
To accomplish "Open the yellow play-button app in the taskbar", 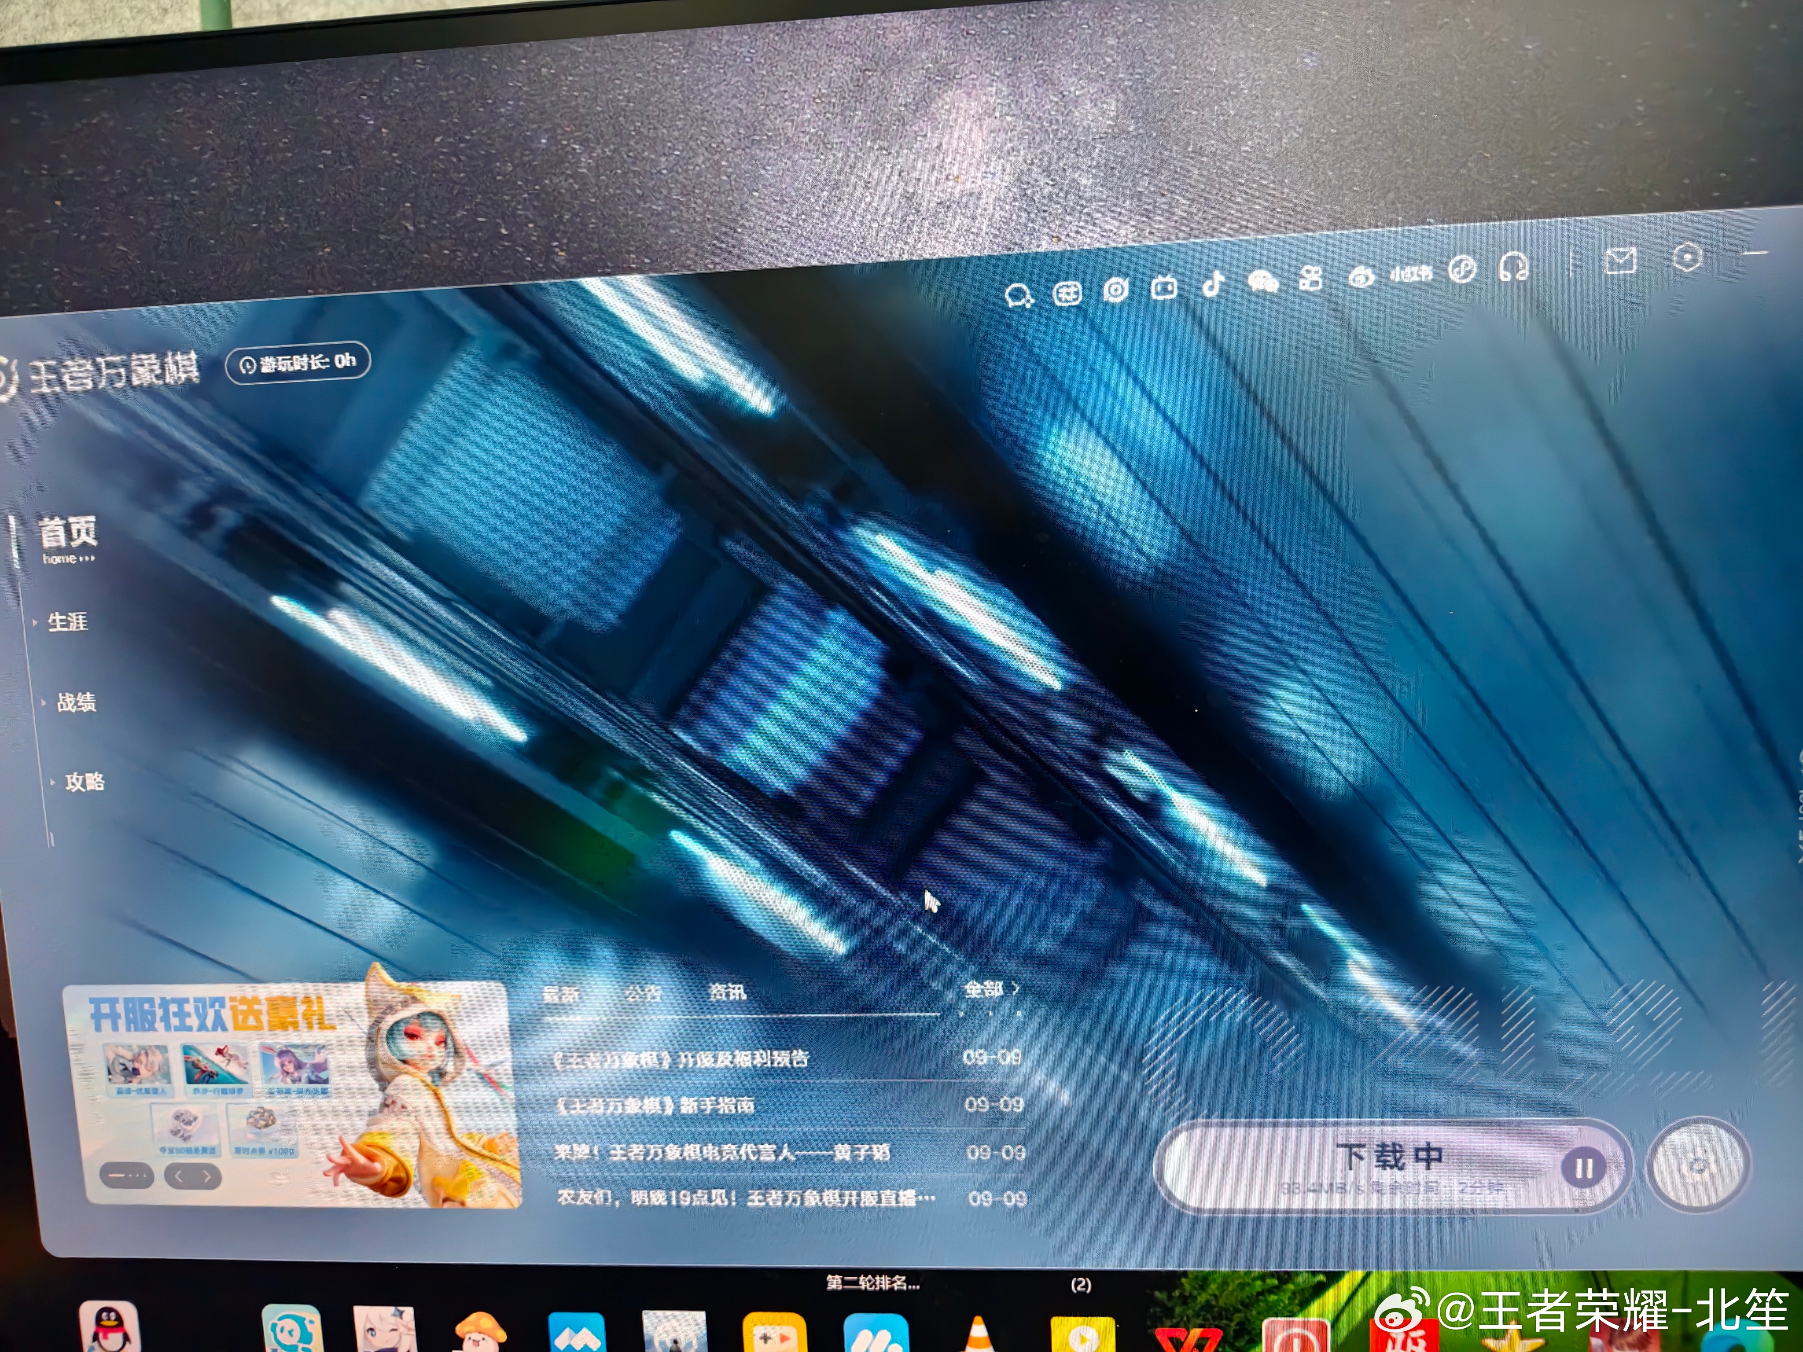I will pos(1082,1334).
